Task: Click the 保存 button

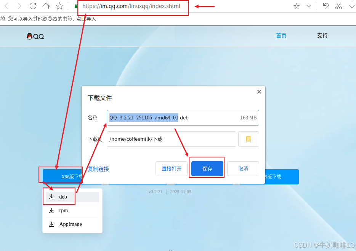Action: click(x=207, y=168)
